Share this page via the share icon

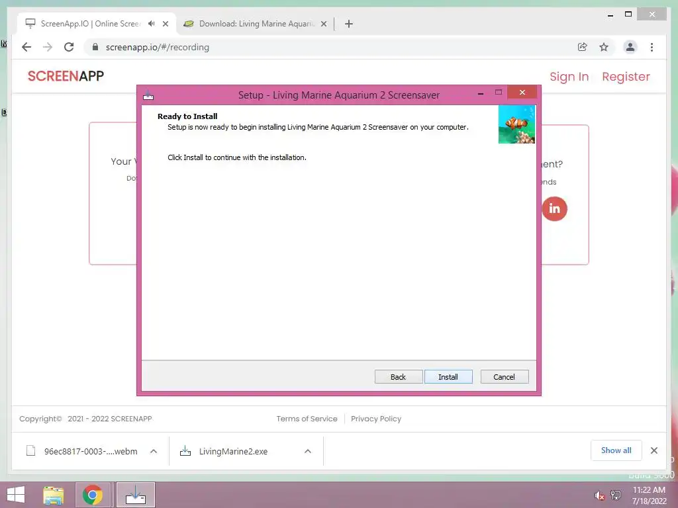(x=583, y=47)
